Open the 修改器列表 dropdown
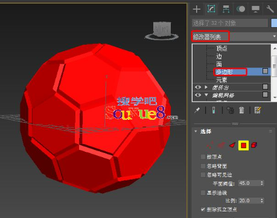This screenshot has height=218, width=277. (x=234, y=36)
